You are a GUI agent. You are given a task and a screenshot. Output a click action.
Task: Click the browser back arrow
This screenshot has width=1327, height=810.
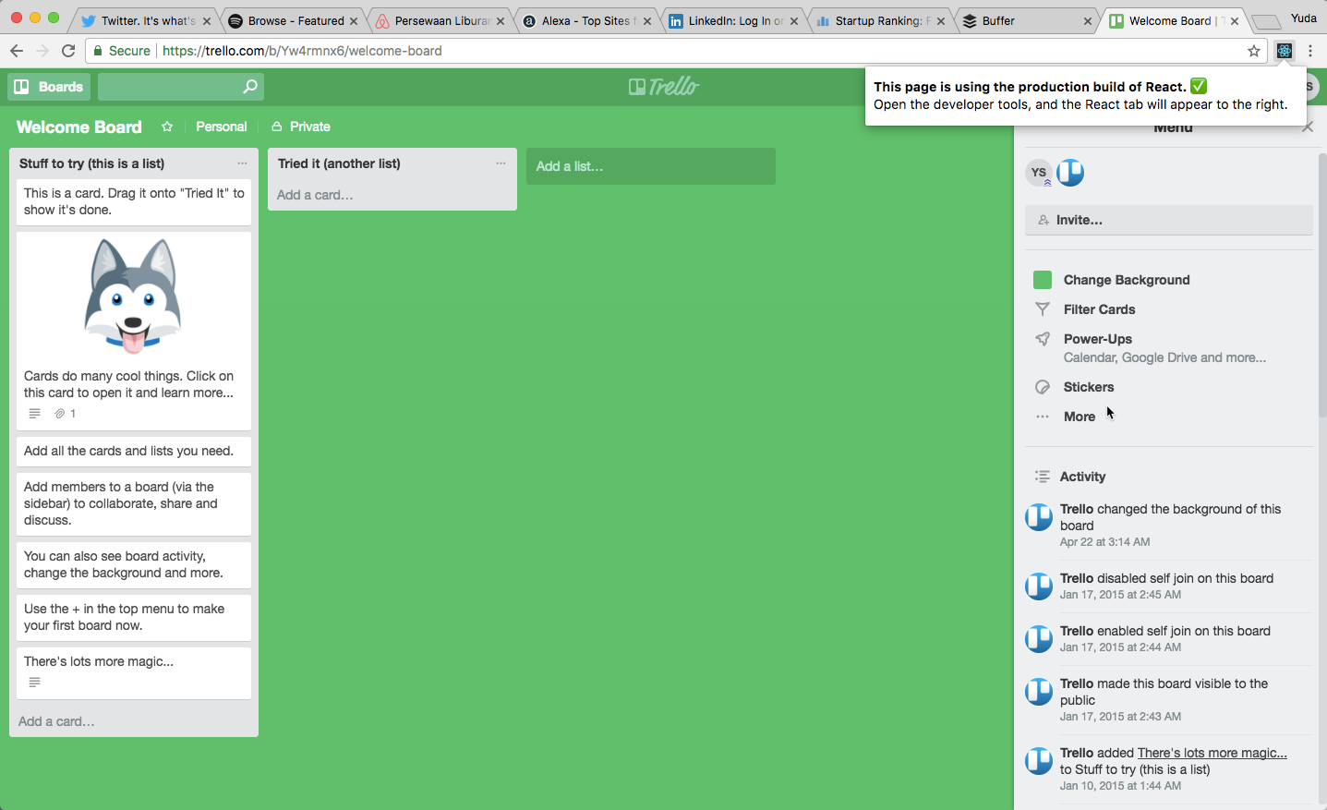click(17, 51)
